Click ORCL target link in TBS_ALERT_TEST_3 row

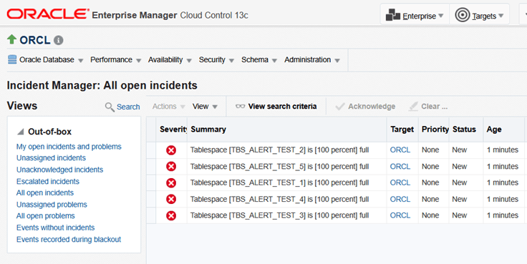pos(400,215)
